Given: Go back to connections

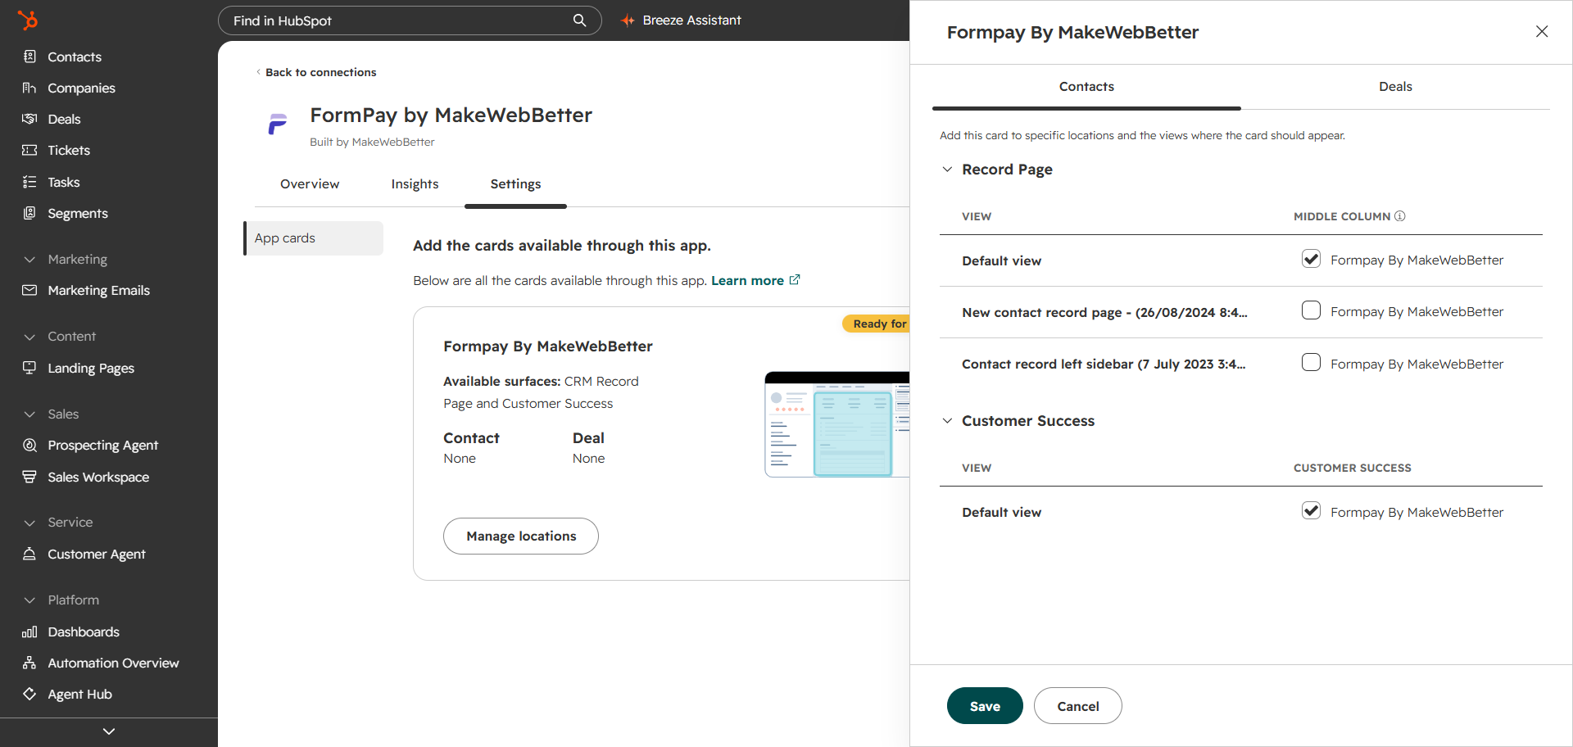Looking at the screenshot, I should click(316, 72).
